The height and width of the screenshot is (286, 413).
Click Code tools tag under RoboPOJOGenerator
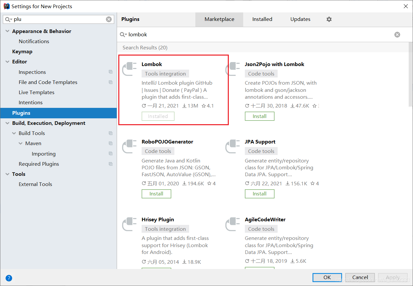(158, 151)
